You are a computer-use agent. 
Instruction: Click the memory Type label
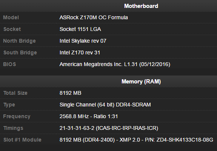tap(9, 105)
